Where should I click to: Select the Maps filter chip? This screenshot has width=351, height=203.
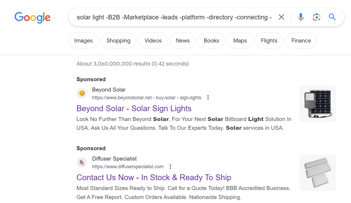(240, 41)
